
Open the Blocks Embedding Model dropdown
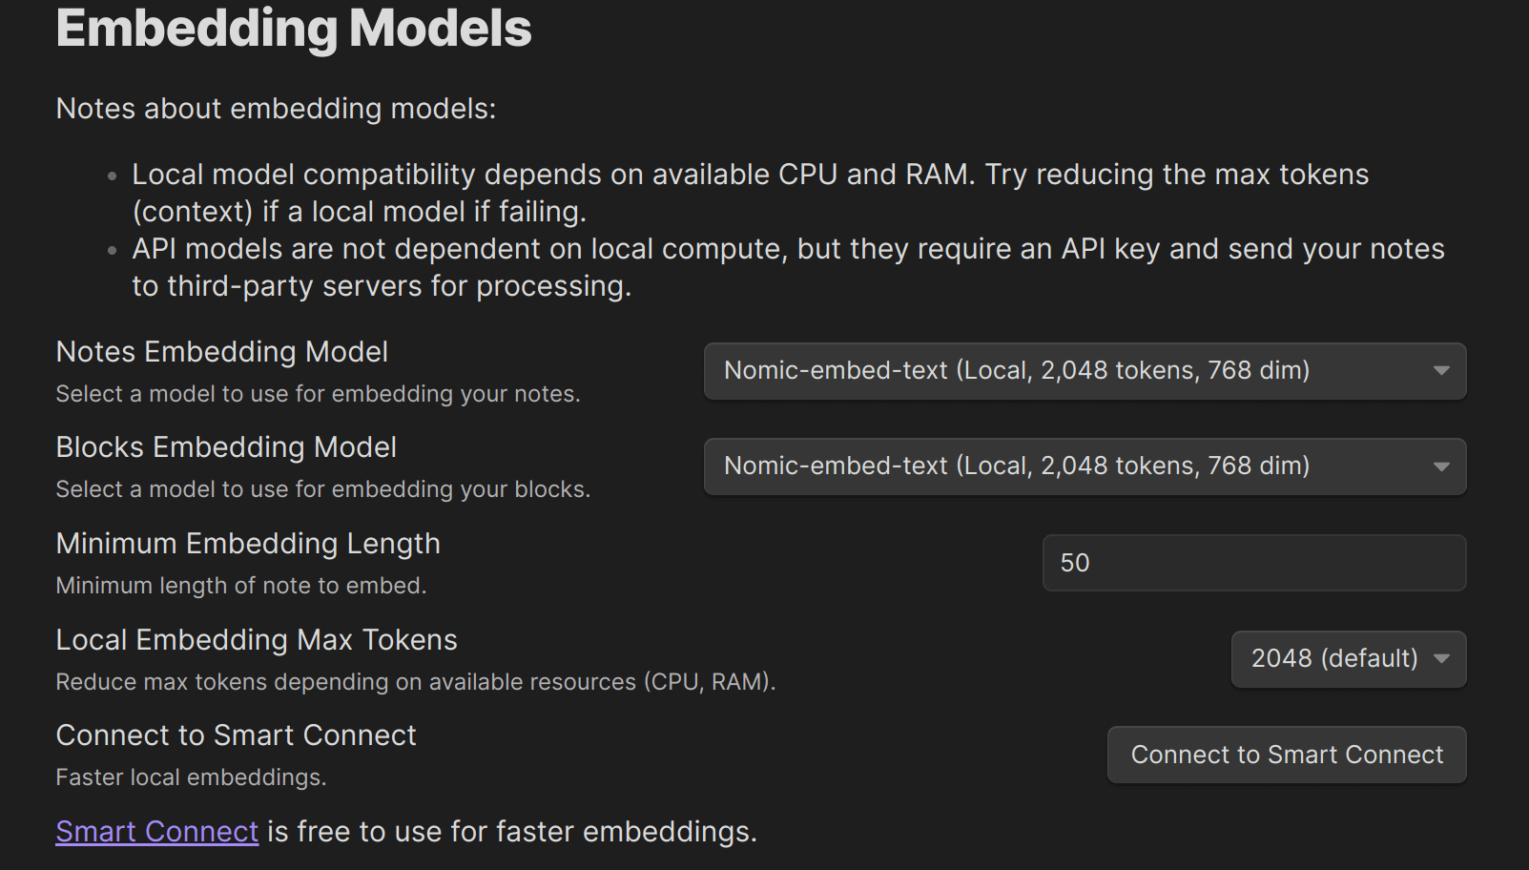point(1084,466)
